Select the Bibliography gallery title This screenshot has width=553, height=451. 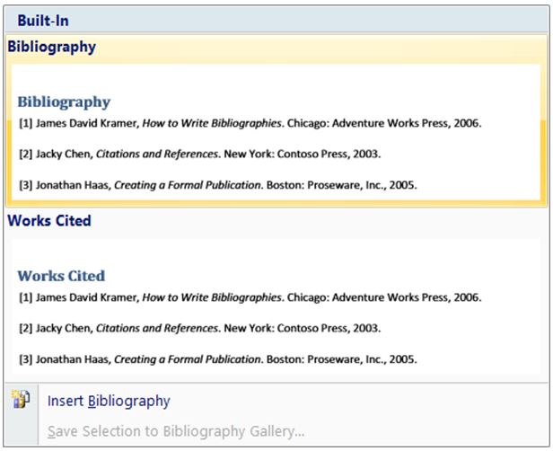coord(52,47)
